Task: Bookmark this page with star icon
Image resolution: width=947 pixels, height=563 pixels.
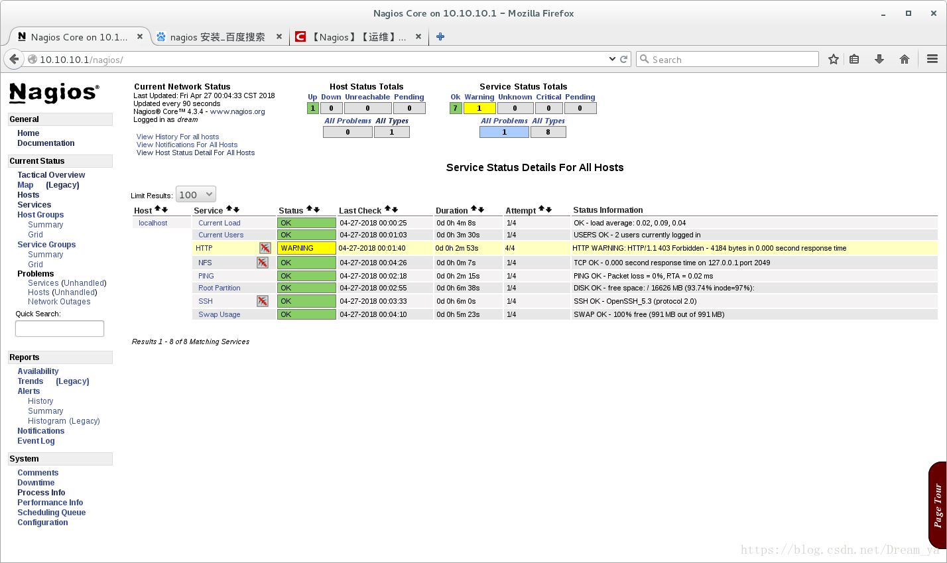Action: [834, 59]
